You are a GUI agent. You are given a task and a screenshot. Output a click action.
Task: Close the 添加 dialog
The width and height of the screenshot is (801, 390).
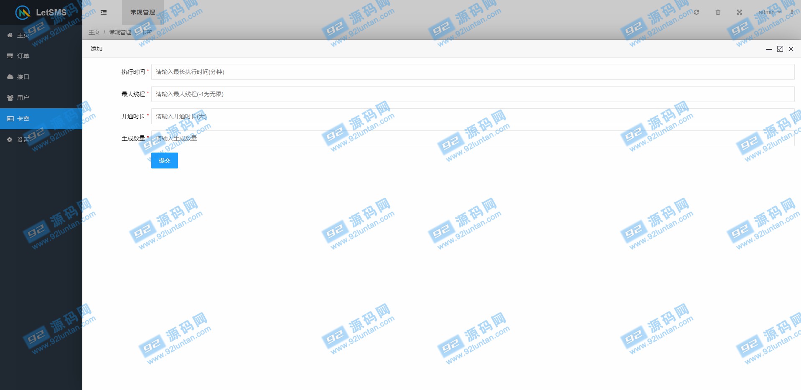pyautogui.click(x=791, y=49)
